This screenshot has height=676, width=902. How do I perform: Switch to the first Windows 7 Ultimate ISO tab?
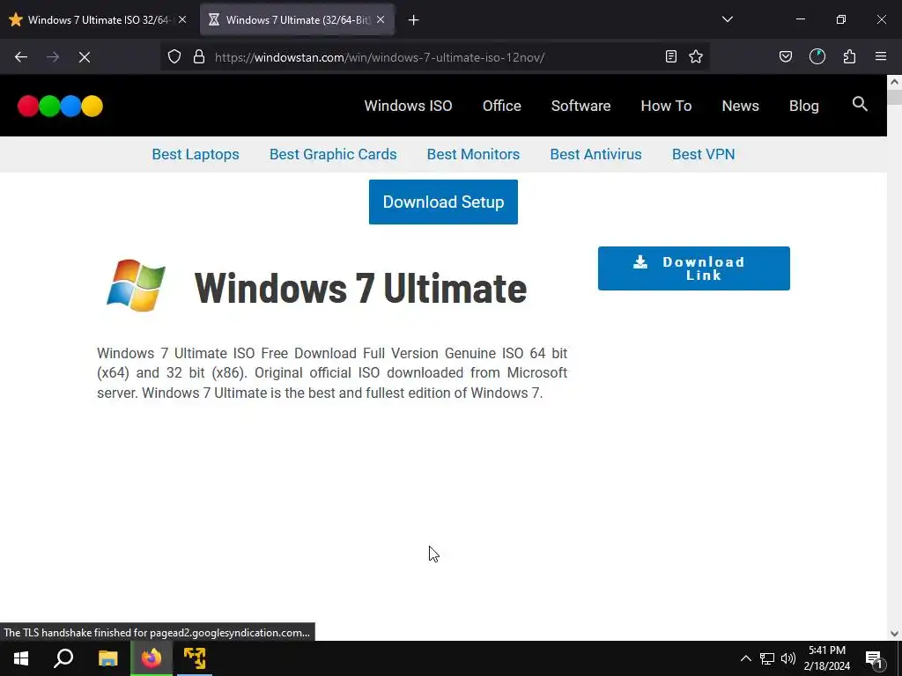click(98, 20)
